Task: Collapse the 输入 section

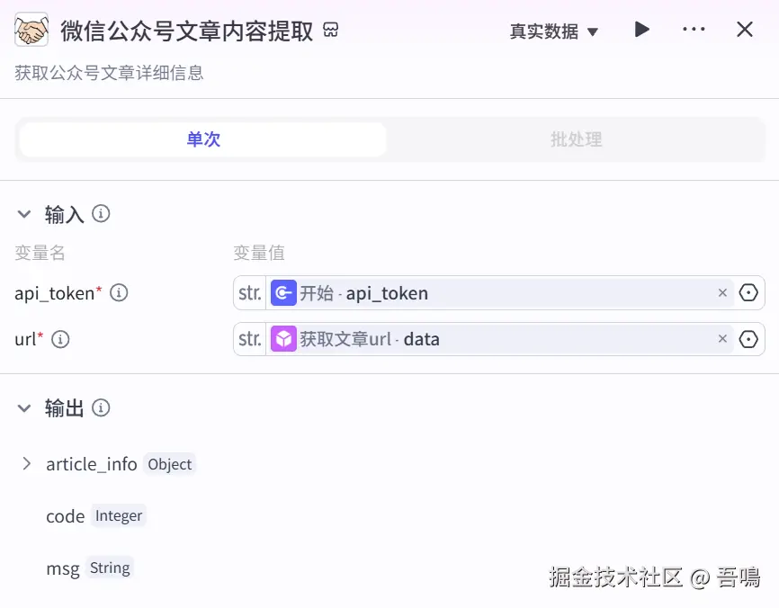Action: 24,215
